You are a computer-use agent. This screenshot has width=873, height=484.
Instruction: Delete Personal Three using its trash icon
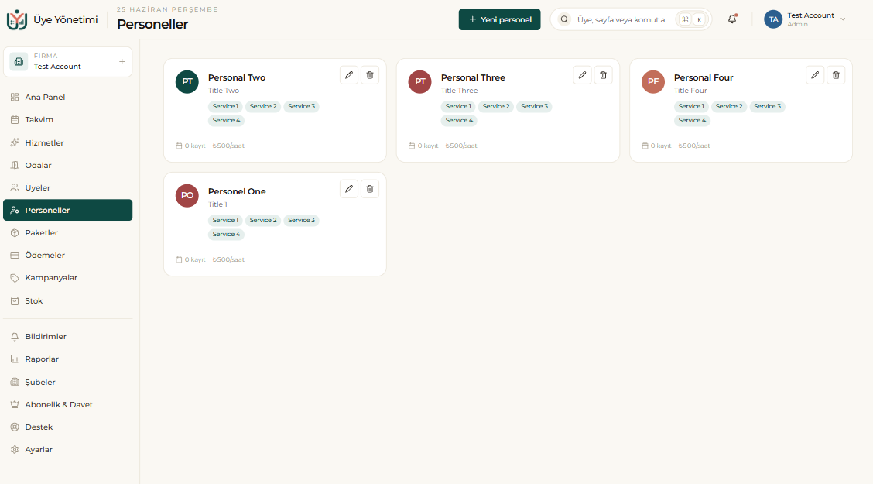point(603,75)
